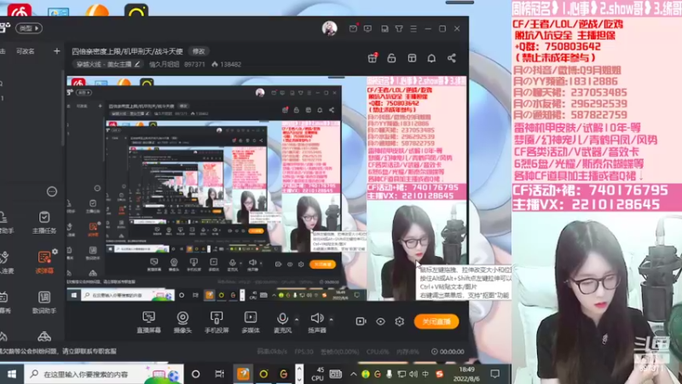Open the 类型 type dropdown

(29, 28)
